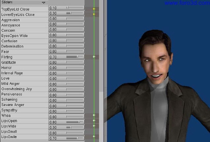Click the Pensiveness value slider
The height and width of the screenshot is (142, 210).
pos(66,95)
